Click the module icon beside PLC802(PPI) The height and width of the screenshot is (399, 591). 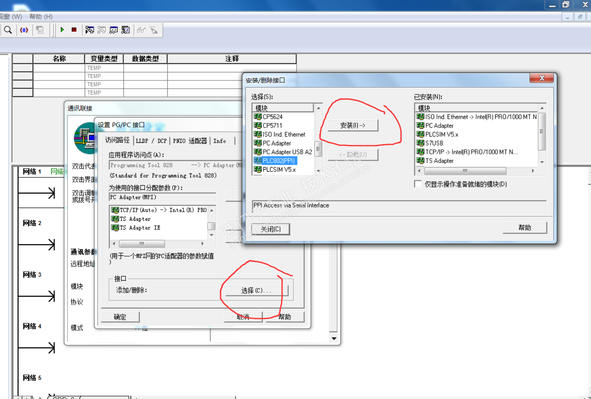[x=258, y=161]
